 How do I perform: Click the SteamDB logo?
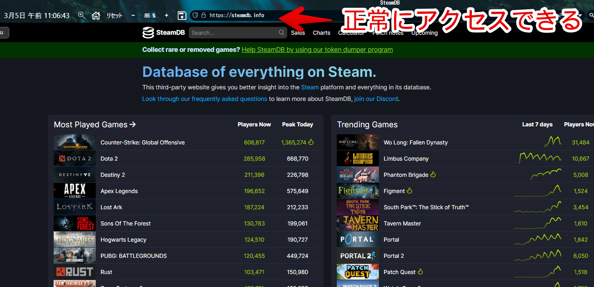tap(164, 32)
